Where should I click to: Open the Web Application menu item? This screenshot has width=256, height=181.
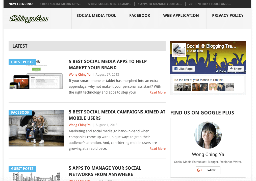pos(181,15)
